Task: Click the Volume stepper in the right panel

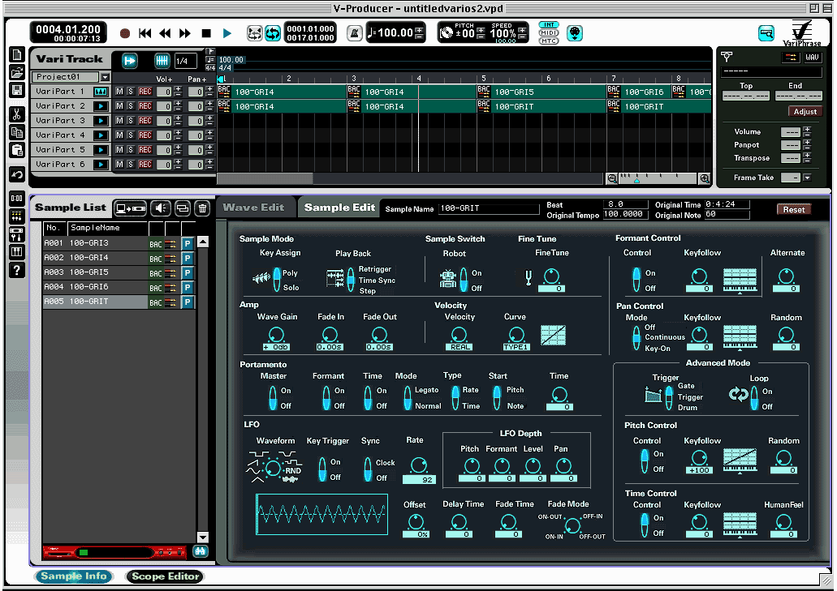Action: click(807, 131)
